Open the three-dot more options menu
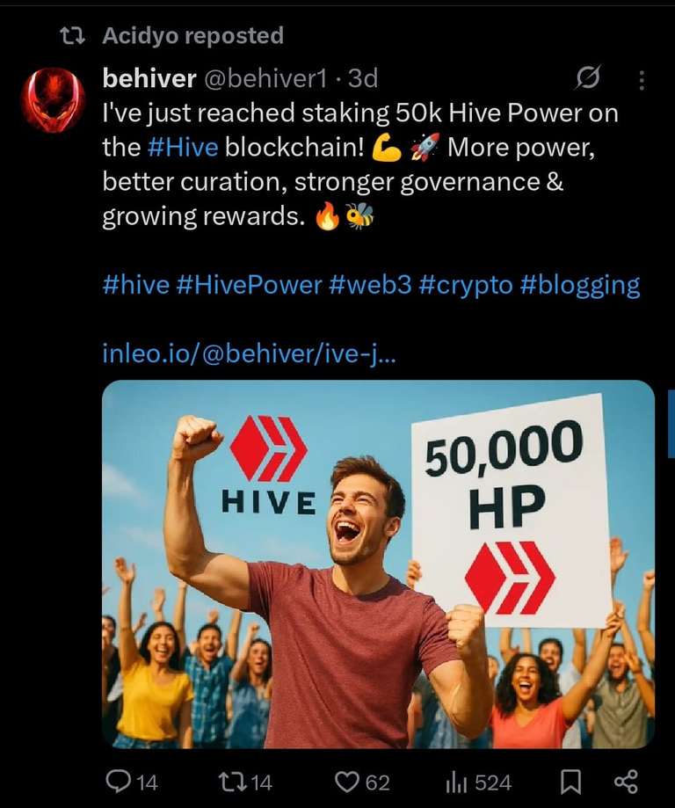Viewport: 675px width, 808px height. (x=642, y=80)
